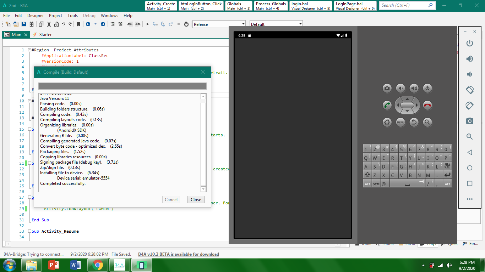The width and height of the screenshot is (485, 272).
Task: Click the Windows Start button
Action: pyautogui.click(x=9, y=265)
